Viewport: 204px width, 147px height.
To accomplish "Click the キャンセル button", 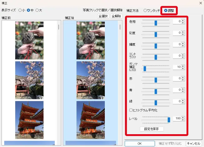I will click(194, 144).
